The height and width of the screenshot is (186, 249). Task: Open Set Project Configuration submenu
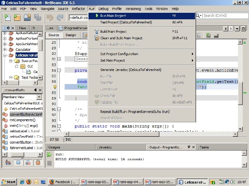[142, 54]
